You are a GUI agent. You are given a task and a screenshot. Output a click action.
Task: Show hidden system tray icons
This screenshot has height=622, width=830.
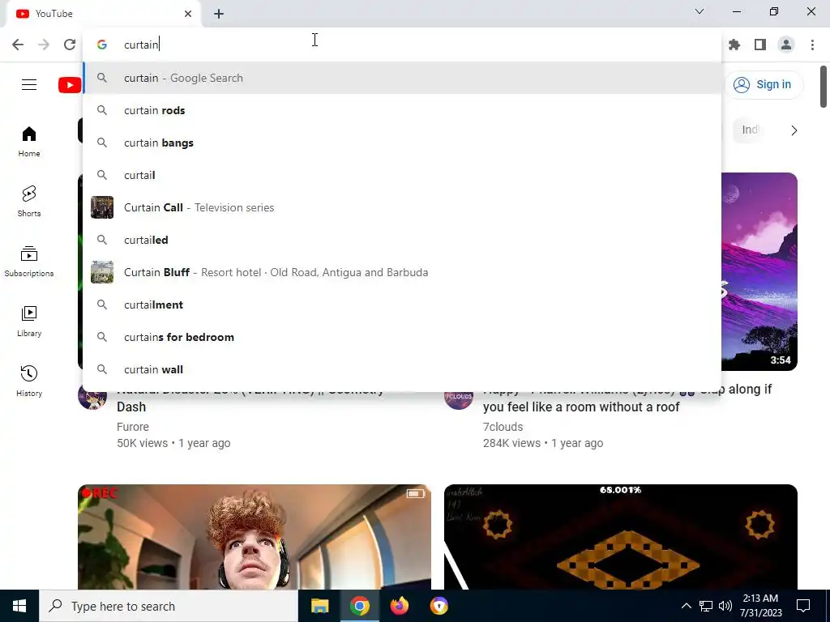pyautogui.click(x=686, y=606)
